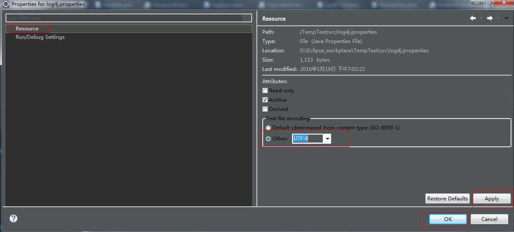
Task: Confirm with the OK button
Action: coord(448,219)
